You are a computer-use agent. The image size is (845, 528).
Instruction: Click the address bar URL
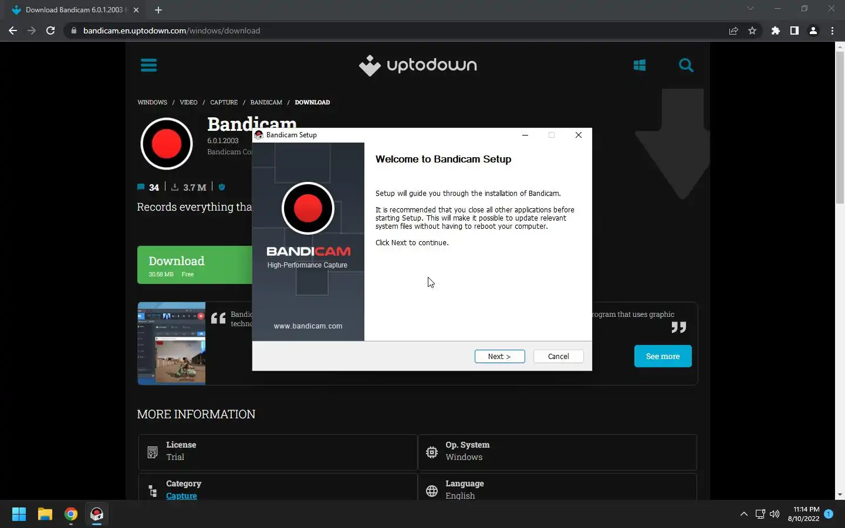point(171,31)
